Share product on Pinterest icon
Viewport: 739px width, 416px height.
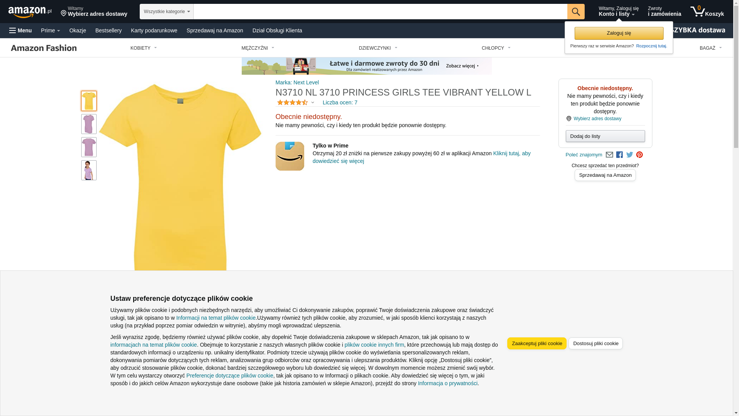tap(639, 155)
